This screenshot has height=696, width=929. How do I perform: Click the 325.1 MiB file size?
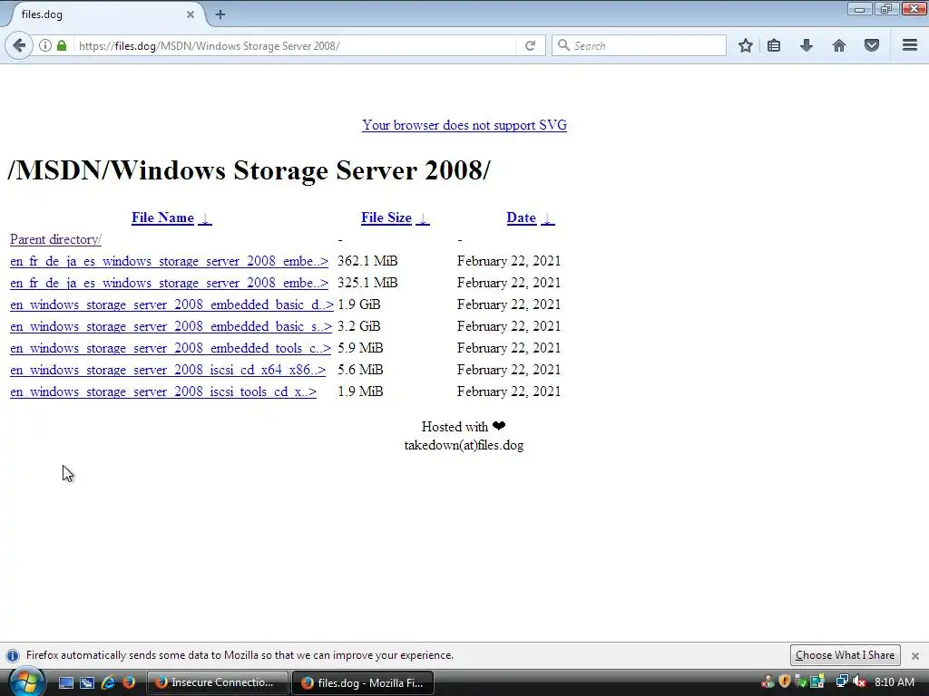pyautogui.click(x=367, y=283)
